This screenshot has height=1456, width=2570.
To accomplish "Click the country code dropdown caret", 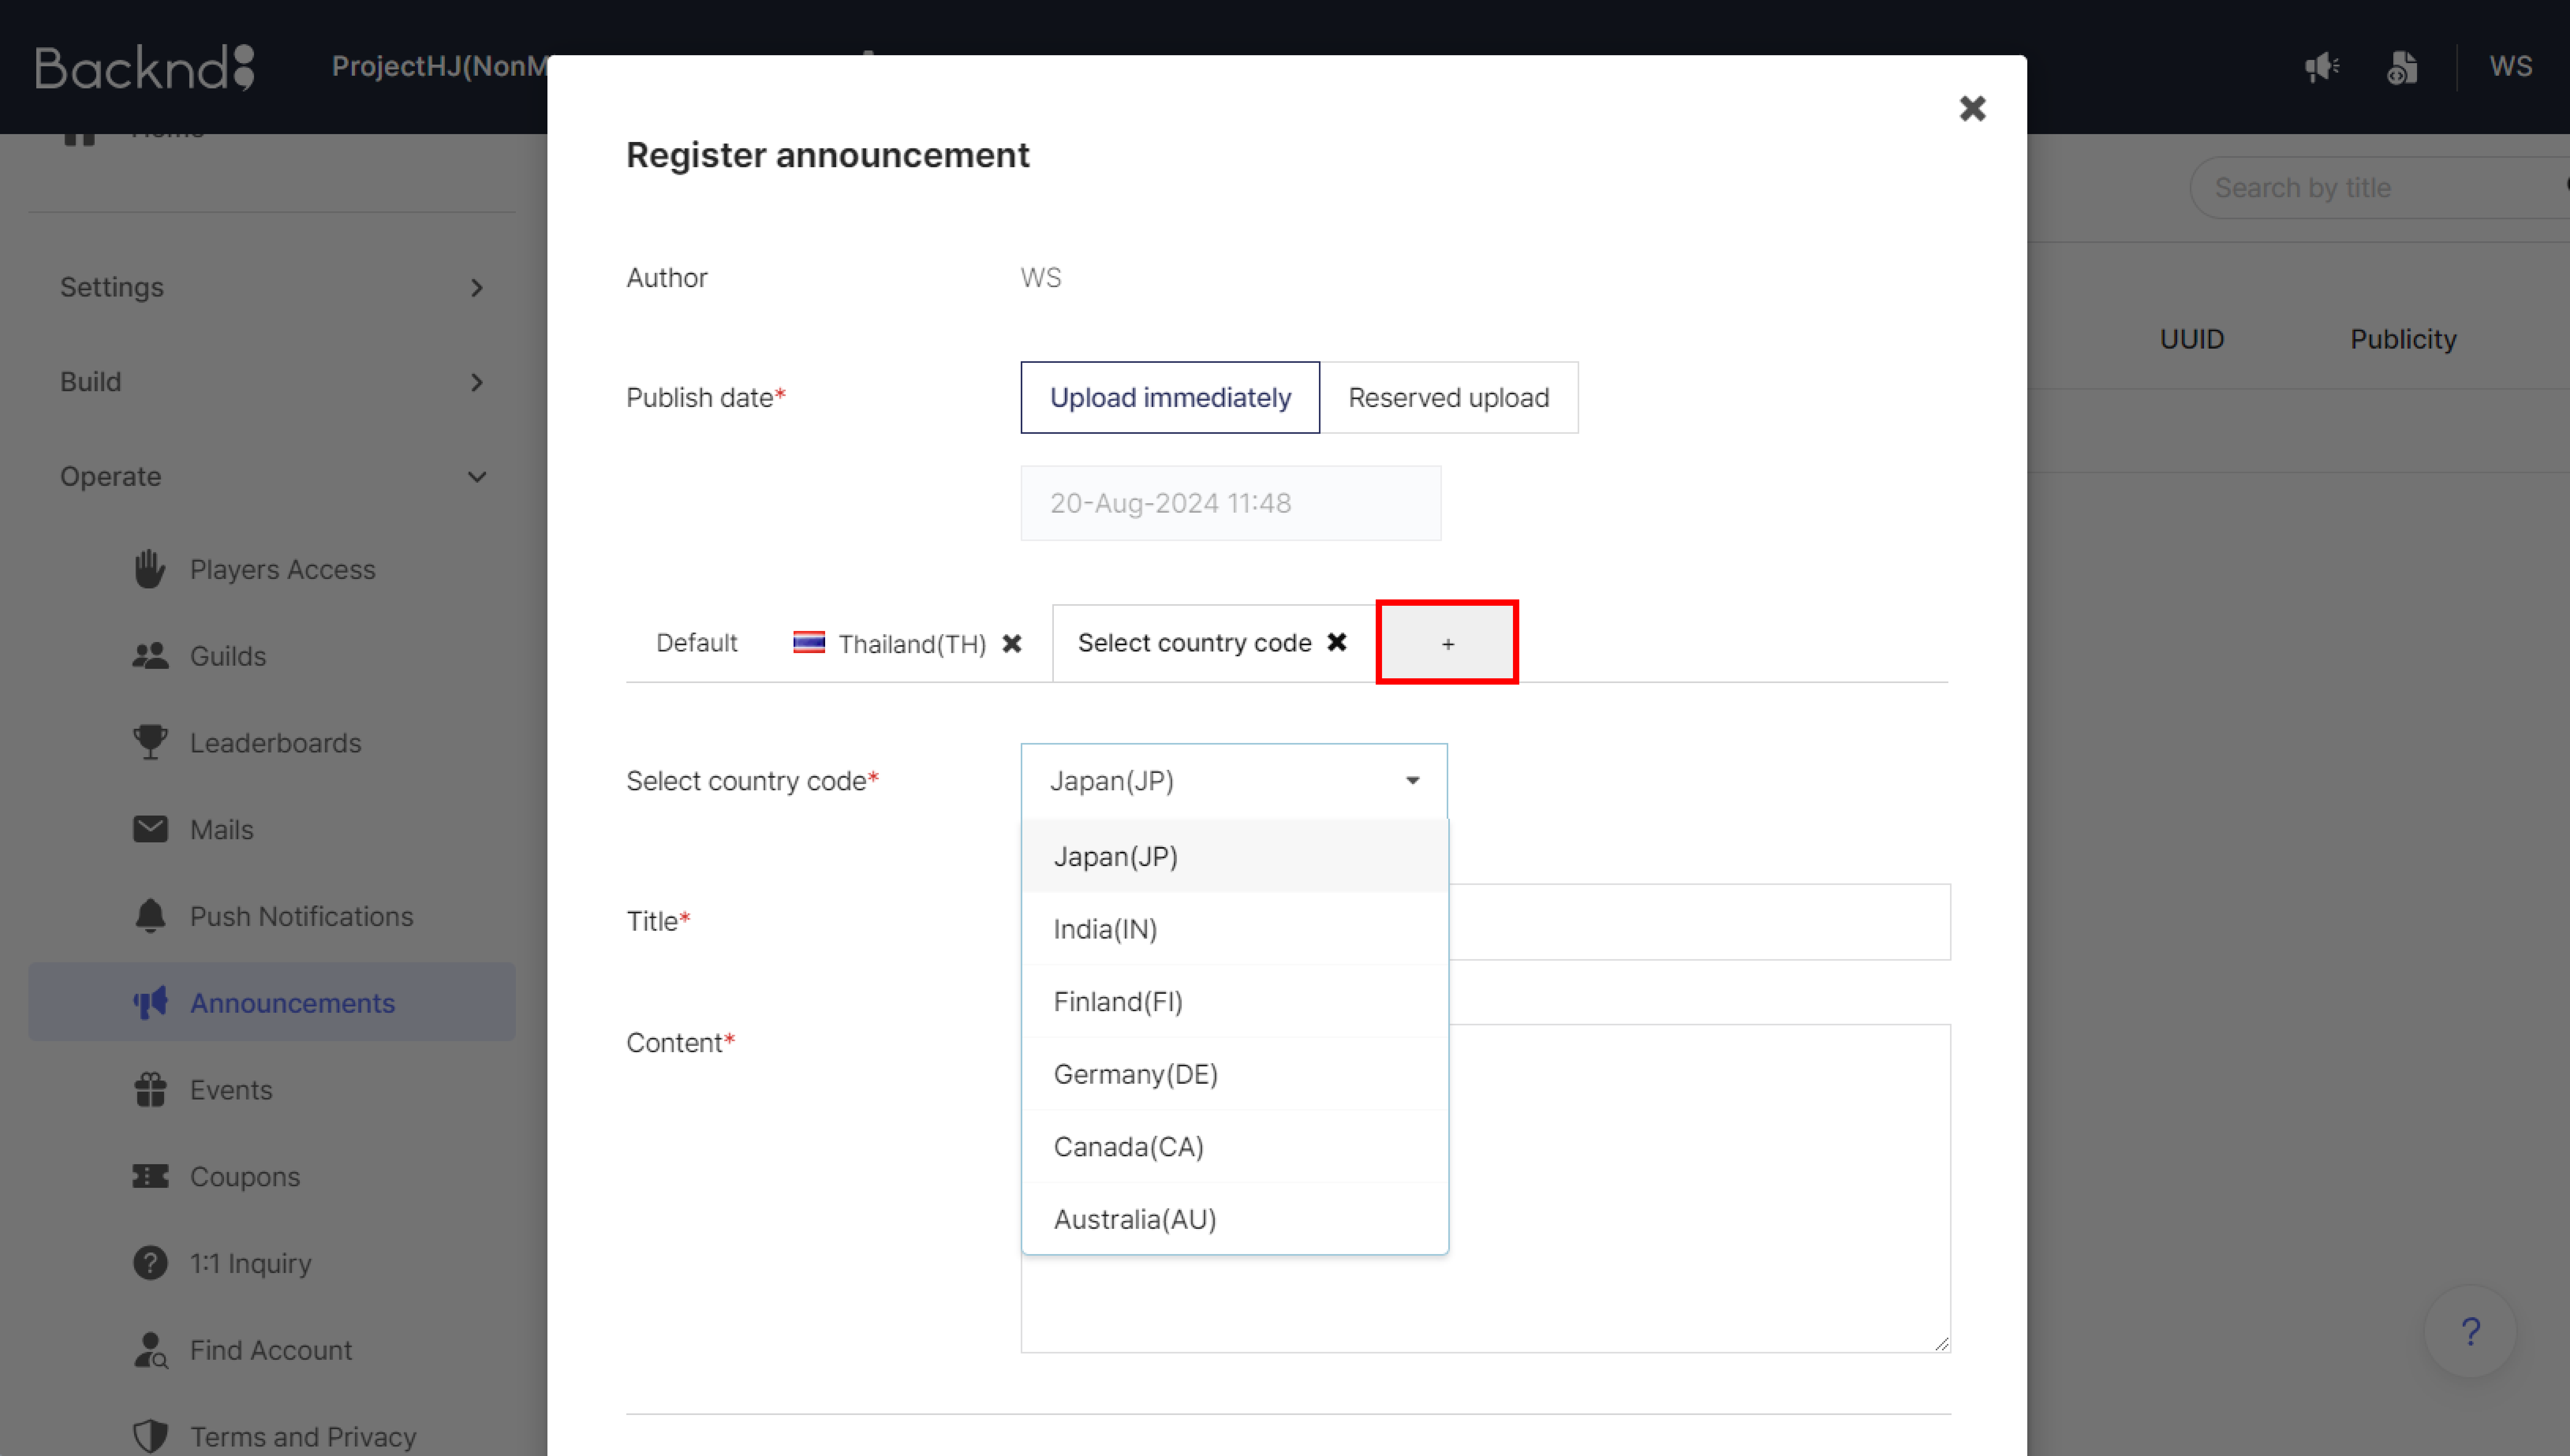I will 1413,780.
